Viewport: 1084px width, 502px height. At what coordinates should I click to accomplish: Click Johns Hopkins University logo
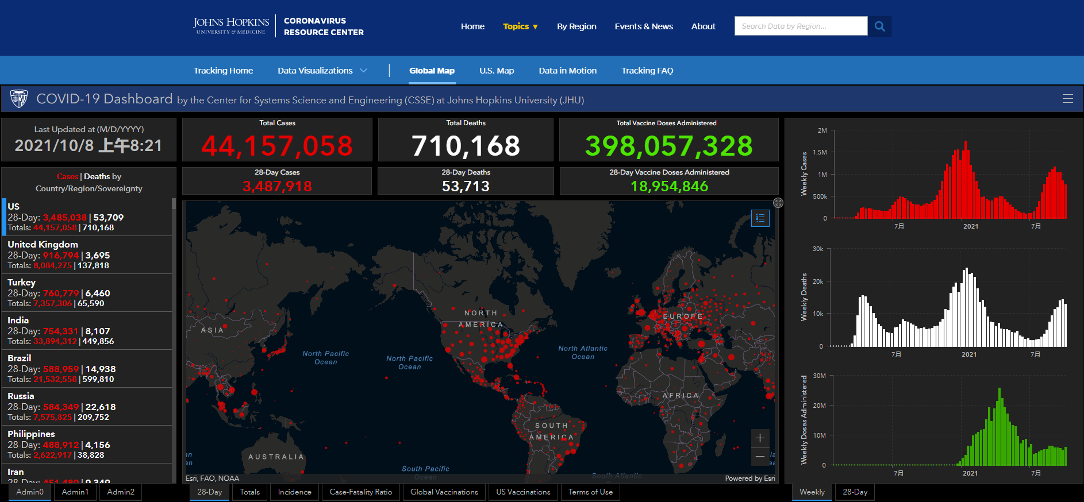[x=231, y=26]
